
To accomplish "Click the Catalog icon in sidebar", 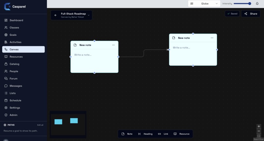I will (x=6, y=64).
